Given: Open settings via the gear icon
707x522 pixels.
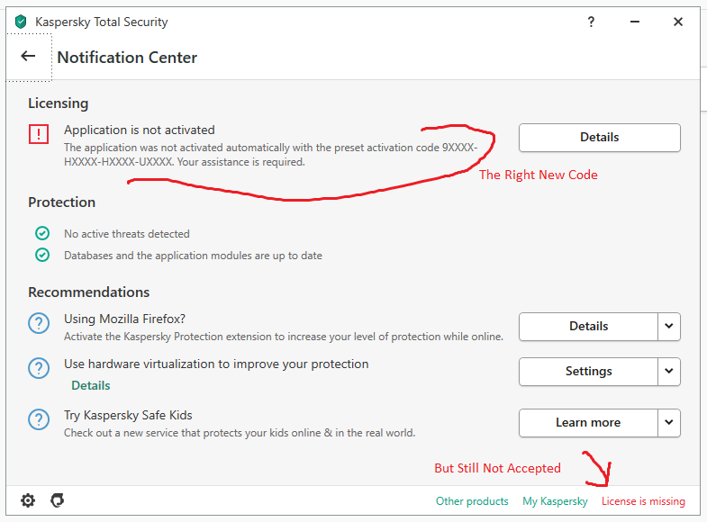Looking at the screenshot, I should click(28, 500).
